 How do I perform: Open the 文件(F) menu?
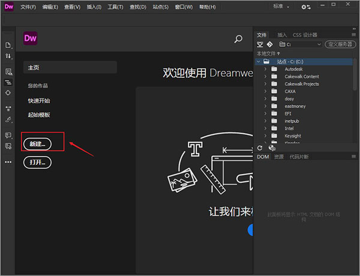(x=28, y=7)
